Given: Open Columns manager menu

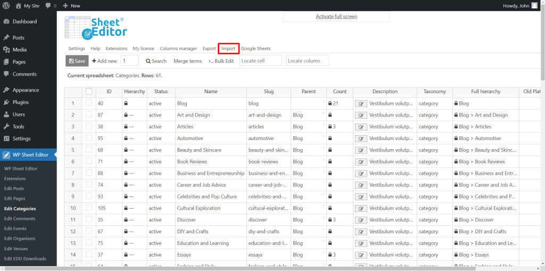Looking at the screenshot, I should (x=178, y=48).
